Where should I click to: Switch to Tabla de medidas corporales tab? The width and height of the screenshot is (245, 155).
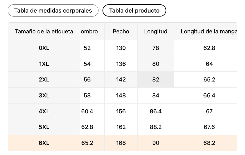[x=53, y=11]
